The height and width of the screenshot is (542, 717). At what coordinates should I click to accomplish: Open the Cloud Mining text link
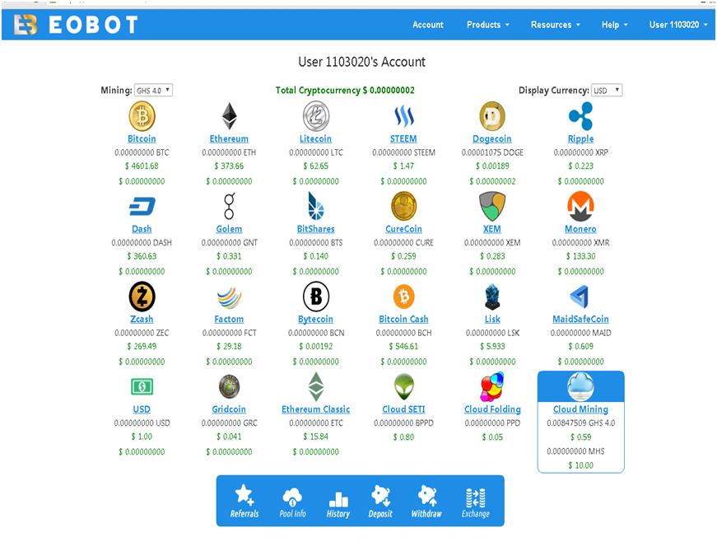click(580, 409)
